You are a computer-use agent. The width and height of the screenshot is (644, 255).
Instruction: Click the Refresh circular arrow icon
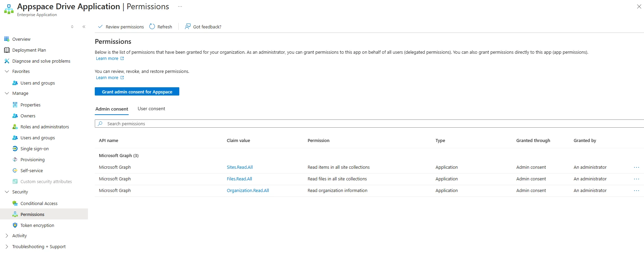152,26
